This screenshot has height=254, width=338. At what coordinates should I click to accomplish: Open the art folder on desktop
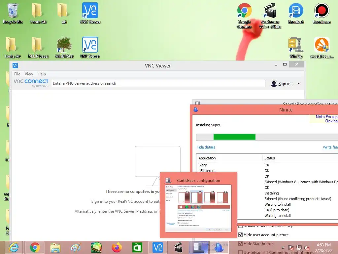point(64,13)
